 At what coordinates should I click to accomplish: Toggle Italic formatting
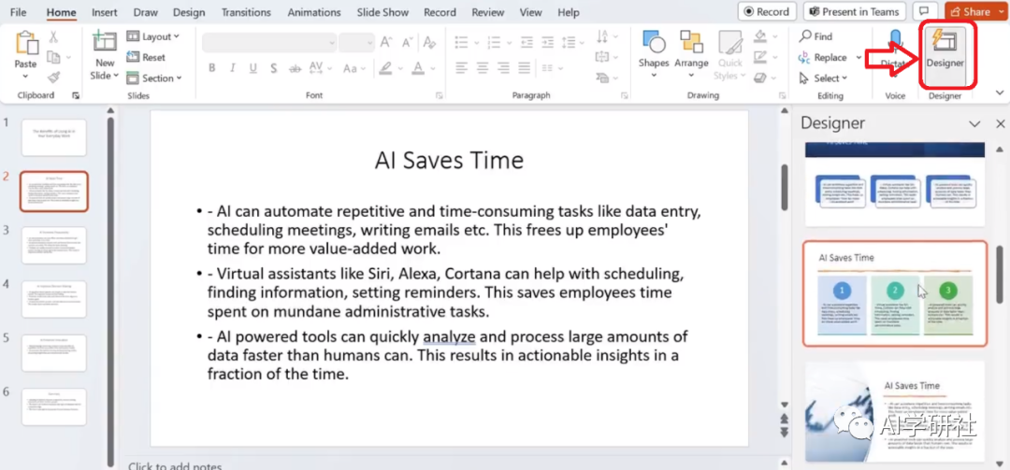(232, 67)
